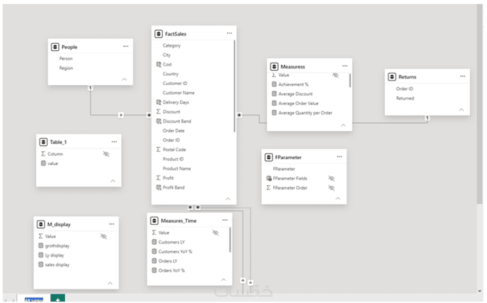The image size is (487, 303).
Task: Collapse the People table card
Action: coord(124,79)
